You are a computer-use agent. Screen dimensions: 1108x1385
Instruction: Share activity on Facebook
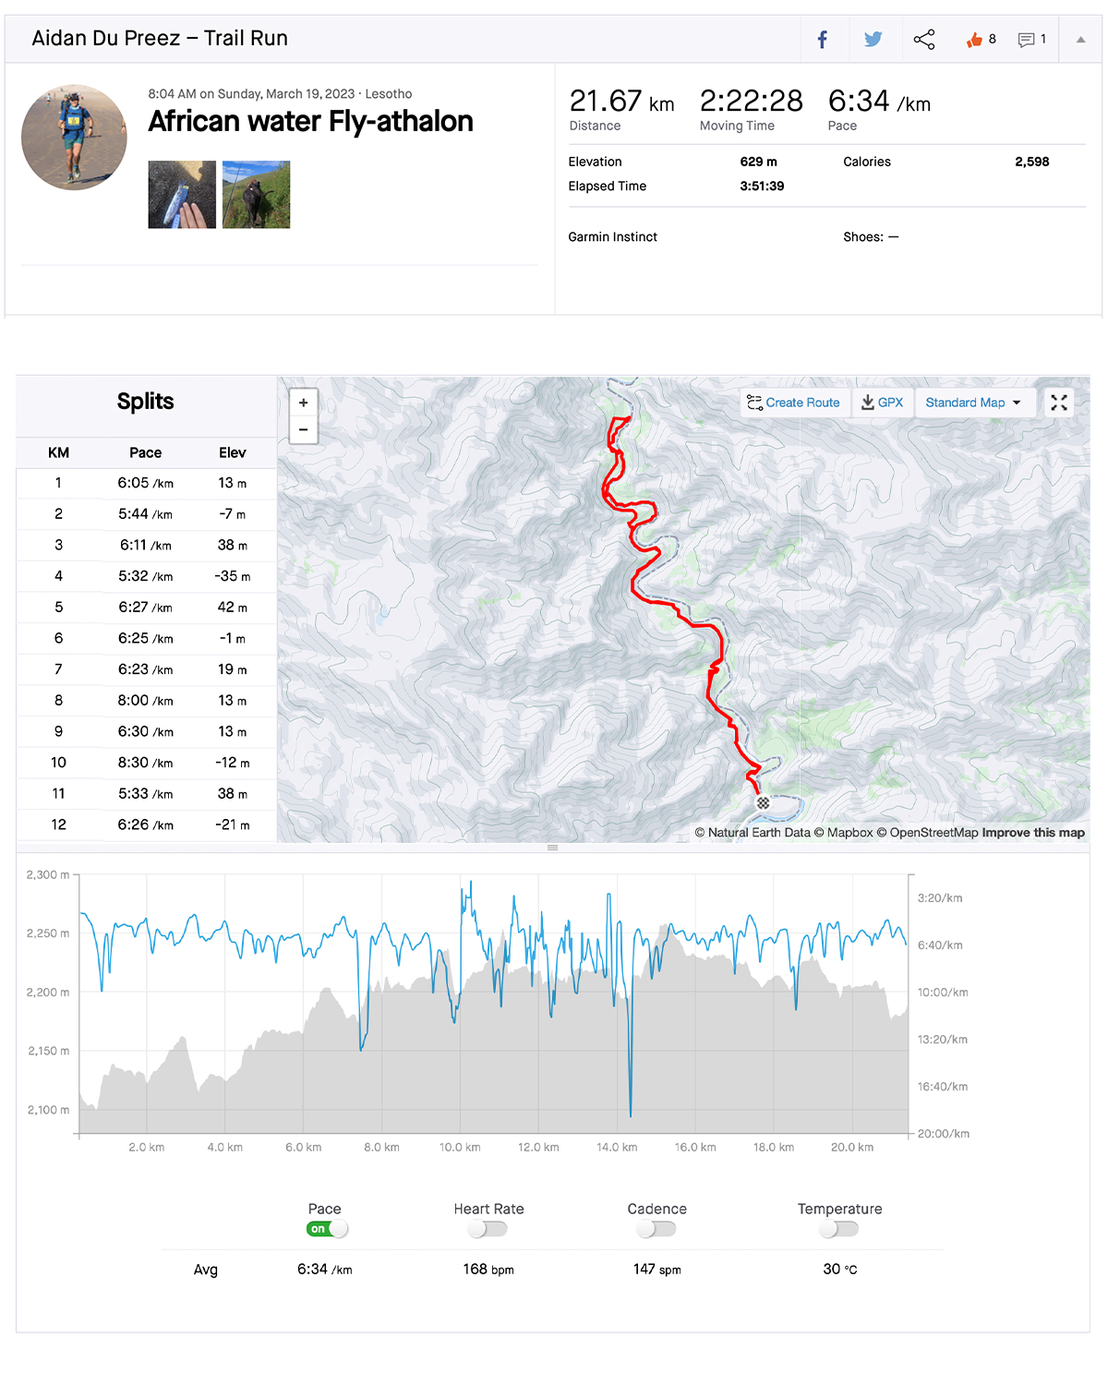822,40
